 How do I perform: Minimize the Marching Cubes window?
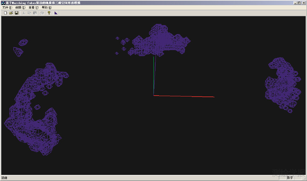pyautogui.click(x=295, y=3)
